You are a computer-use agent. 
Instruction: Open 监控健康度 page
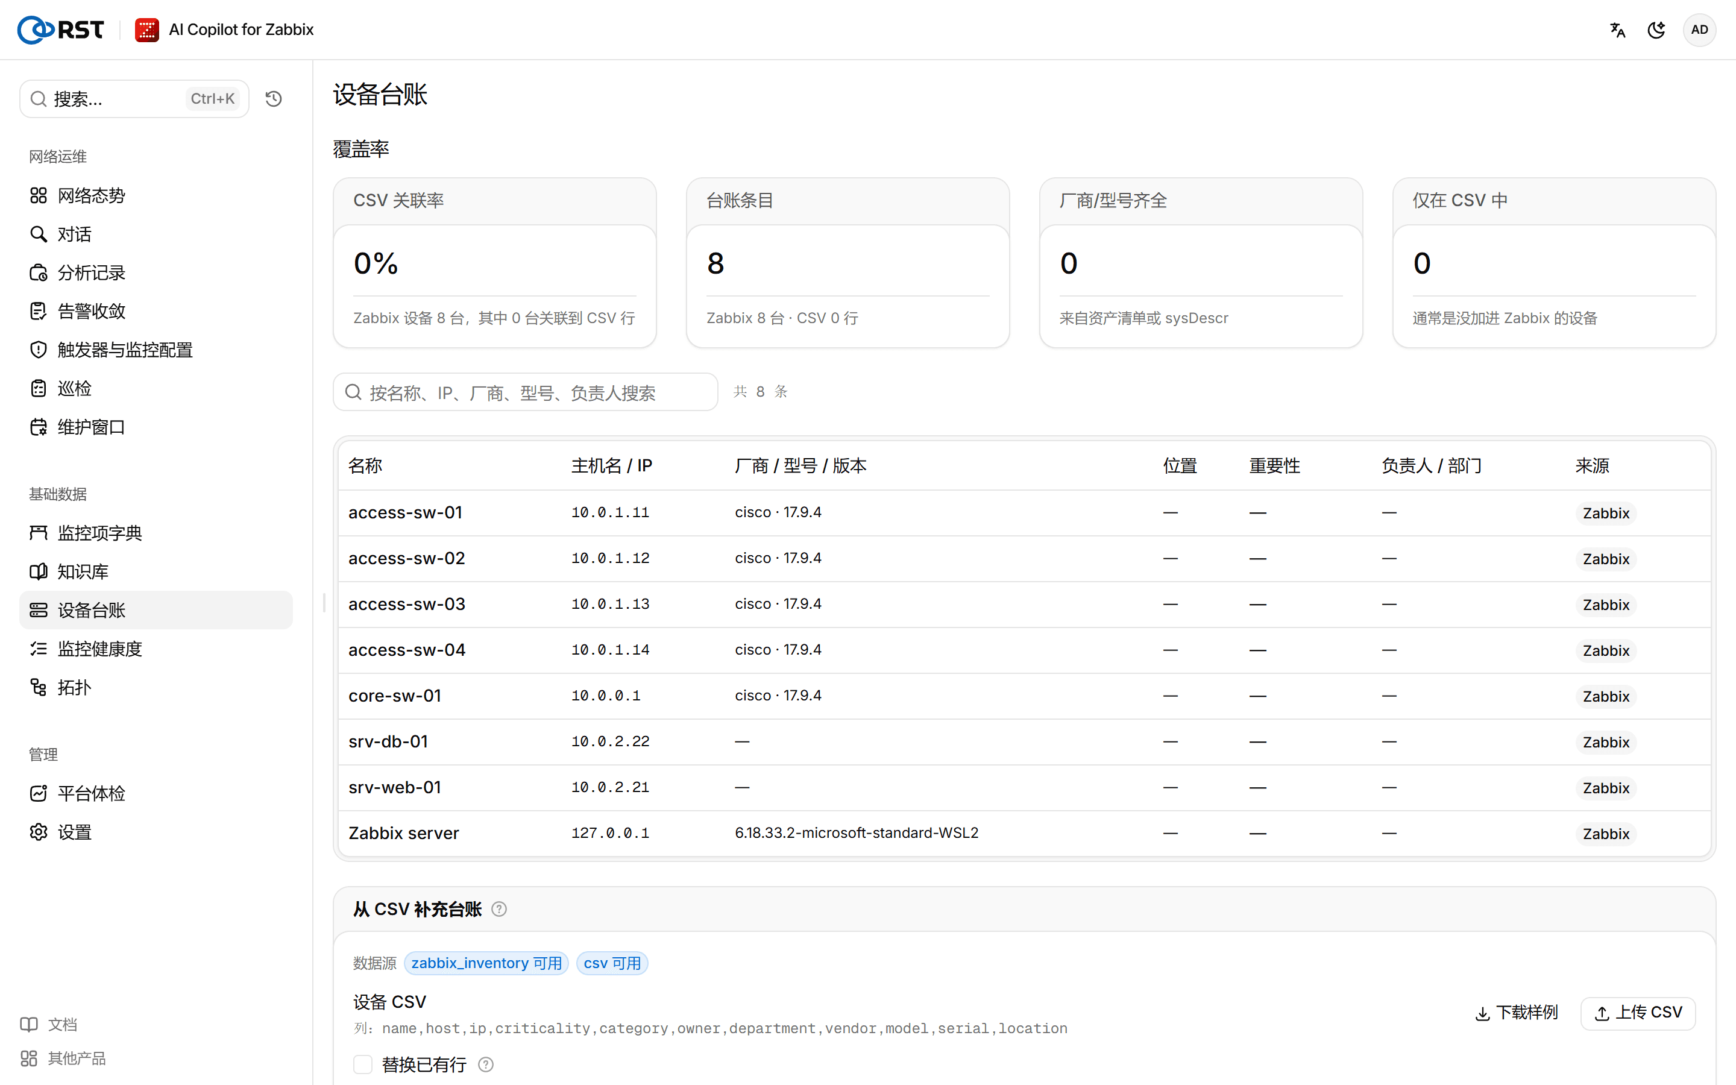click(x=156, y=649)
